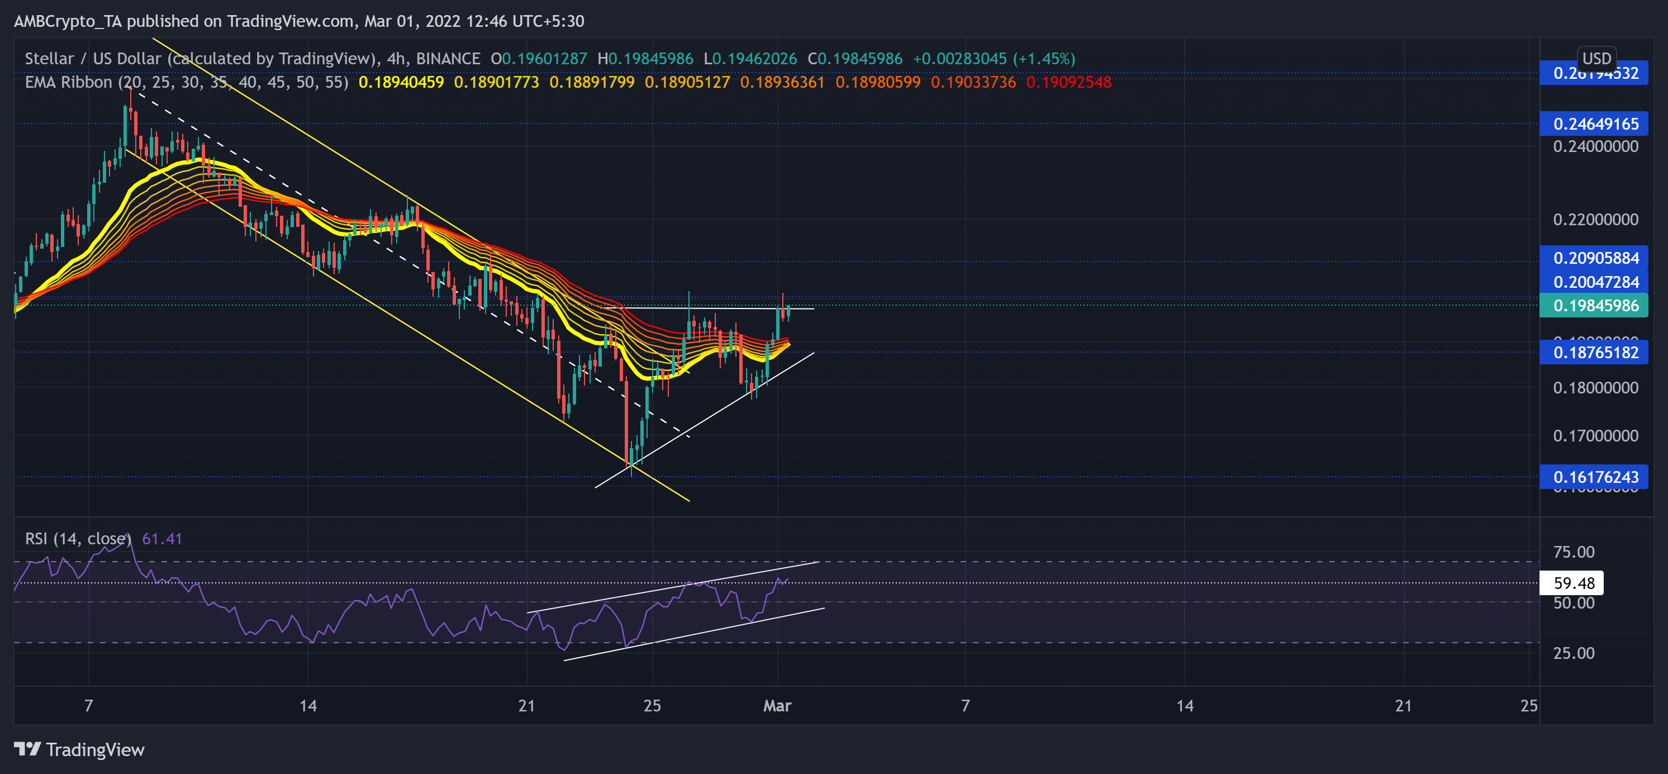Click the EMA value 0.18940459
1668x774 pixels.
(401, 82)
